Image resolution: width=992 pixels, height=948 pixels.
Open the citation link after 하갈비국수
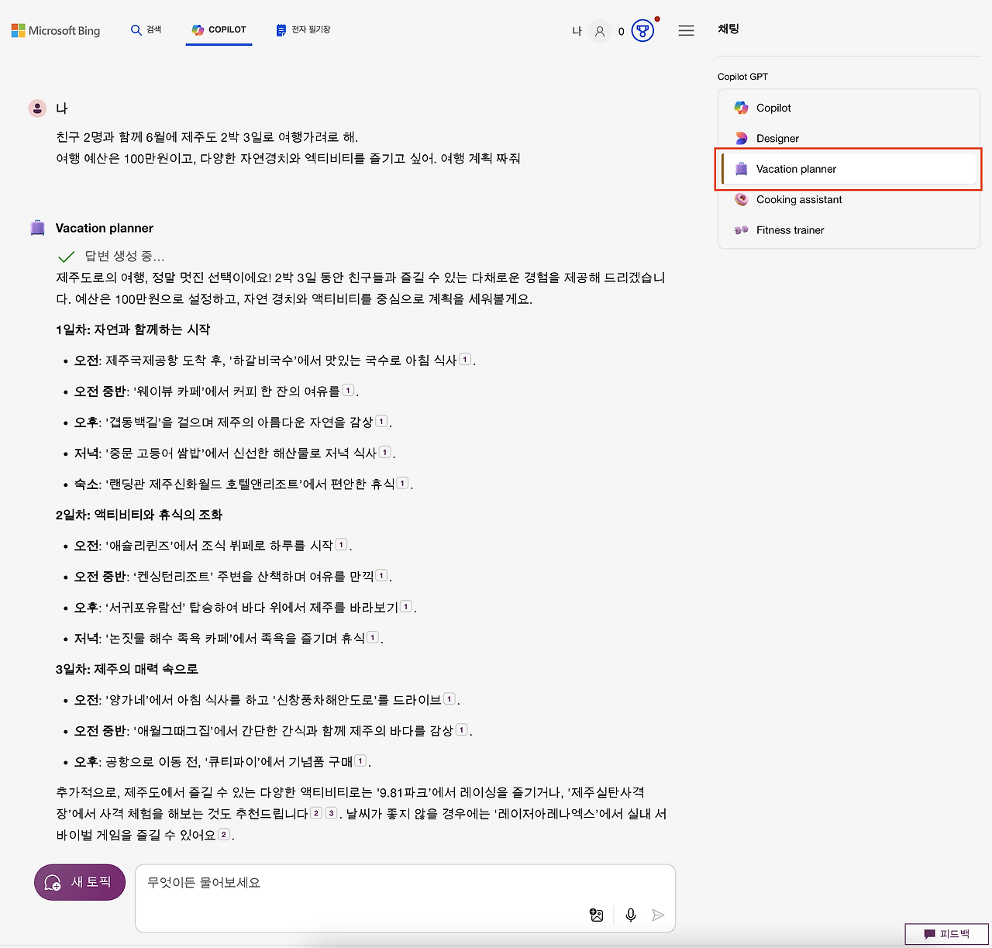(x=464, y=359)
